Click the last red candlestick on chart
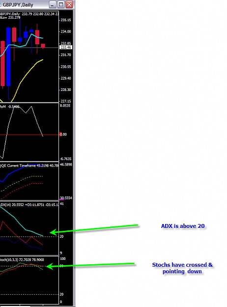 coord(43,46)
